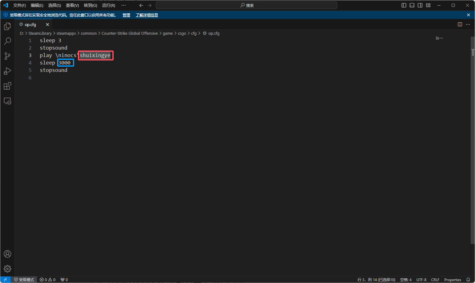Open the 文件(F) menu

[x=19, y=5]
